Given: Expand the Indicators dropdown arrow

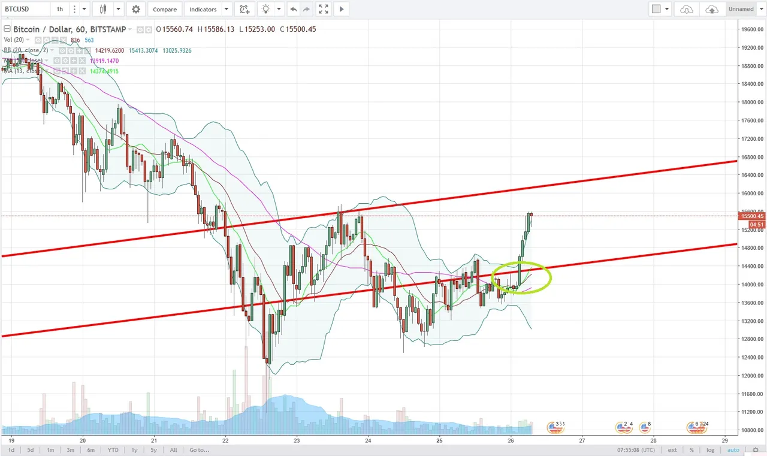Looking at the screenshot, I should (x=226, y=9).
